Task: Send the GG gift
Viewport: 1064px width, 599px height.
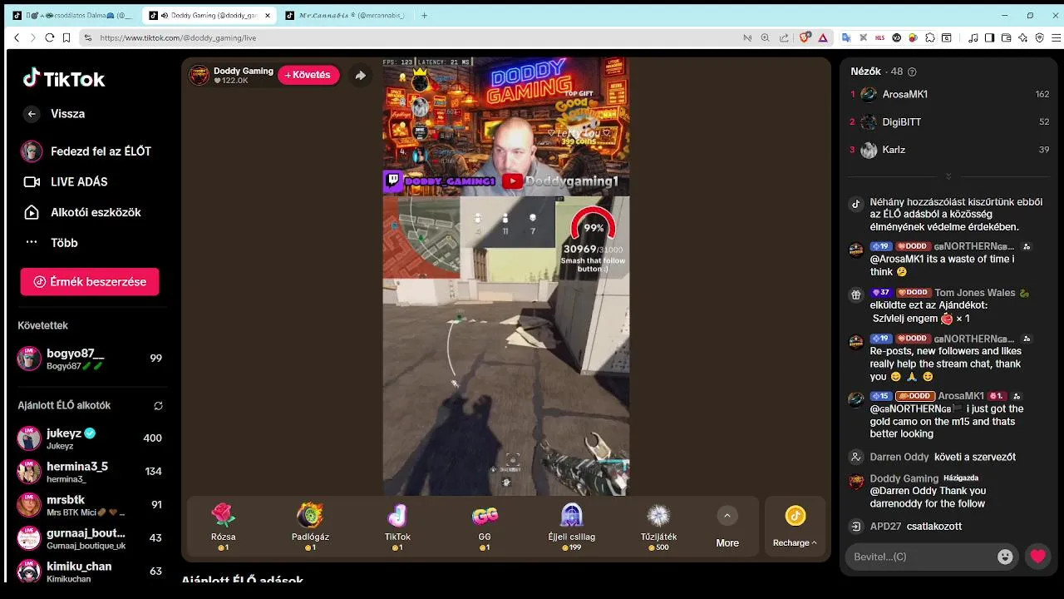Action: coord(485,527)
